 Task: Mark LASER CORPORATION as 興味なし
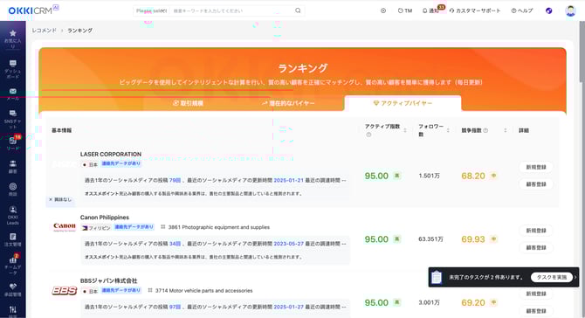[x=60, y=200]
